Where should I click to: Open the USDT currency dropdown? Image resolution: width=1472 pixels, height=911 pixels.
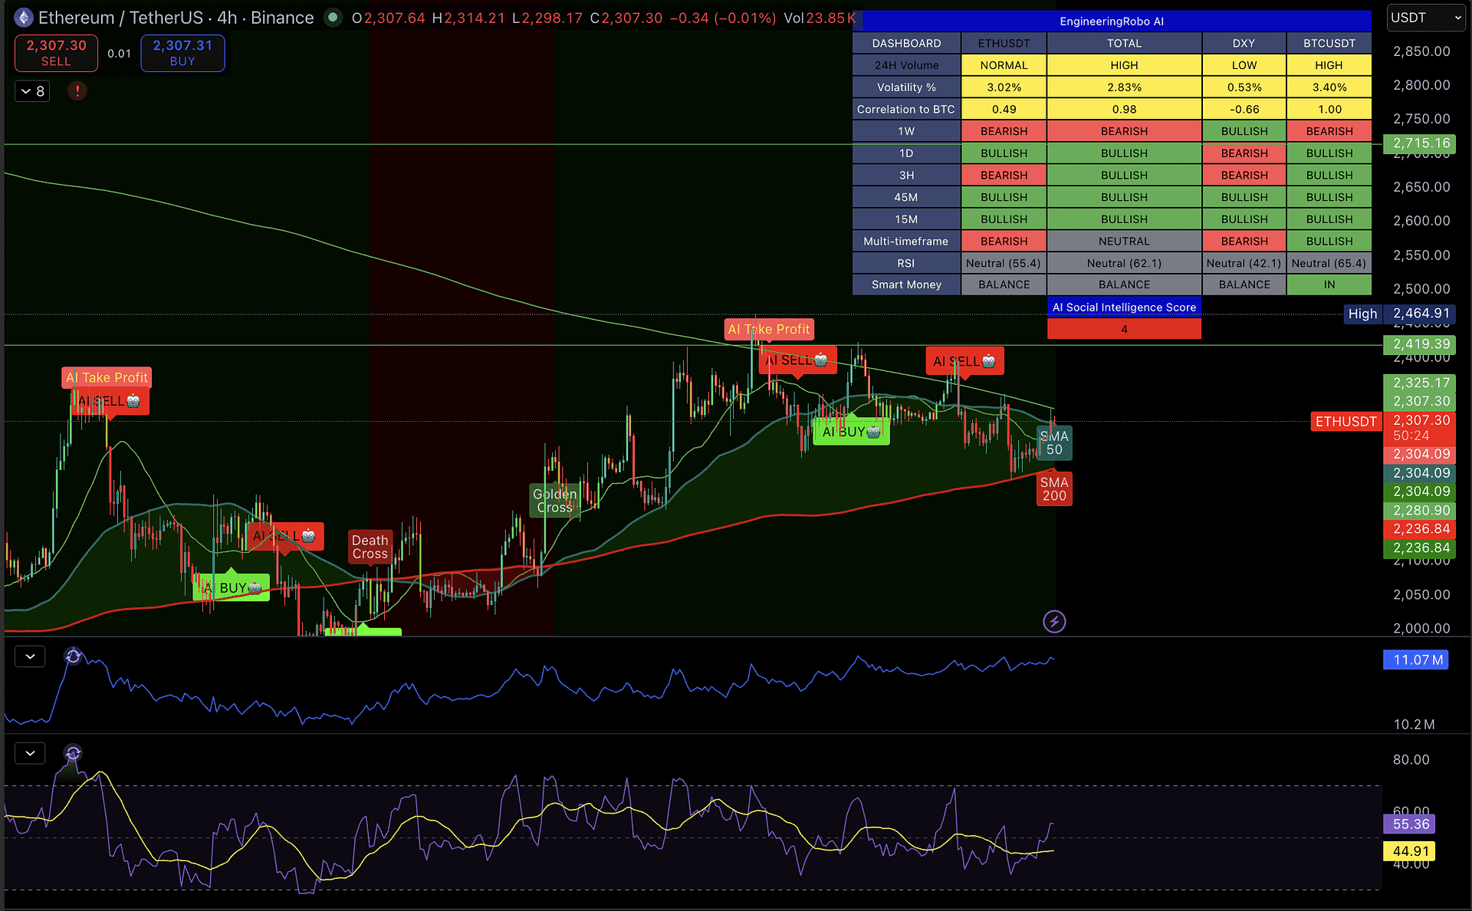[1426, 18]
